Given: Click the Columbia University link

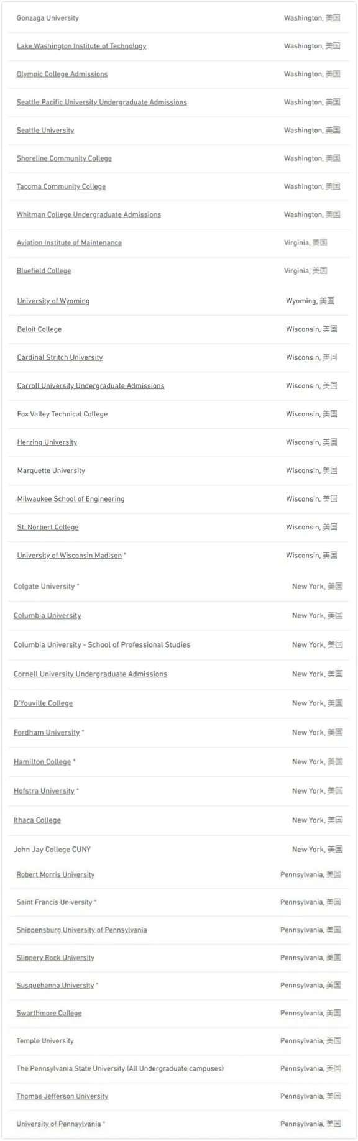Looking at the screenshot, I should 47,616.
